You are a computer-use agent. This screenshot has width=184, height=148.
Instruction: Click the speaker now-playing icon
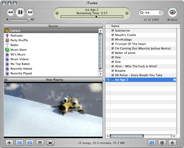click(x=107, y=80)
